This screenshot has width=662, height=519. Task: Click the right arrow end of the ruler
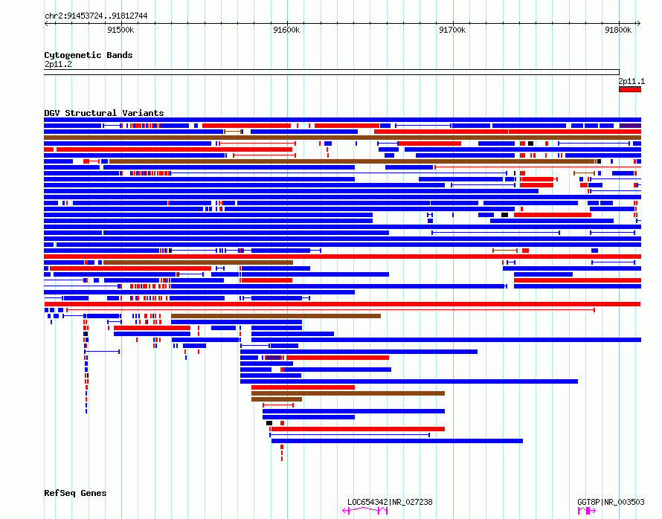point(638,24)
